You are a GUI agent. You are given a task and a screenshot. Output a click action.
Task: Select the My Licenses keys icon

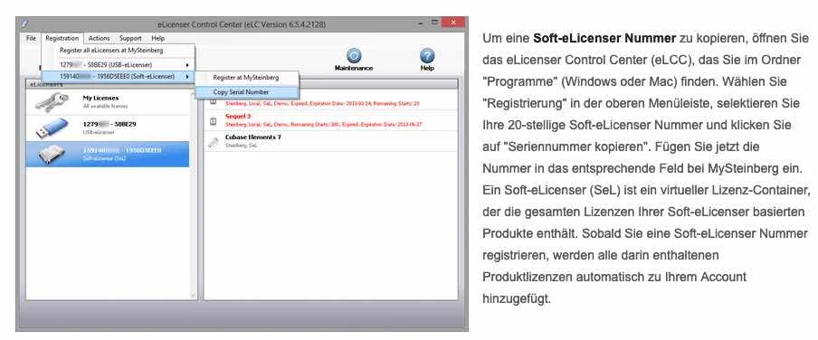click(51, 101)
